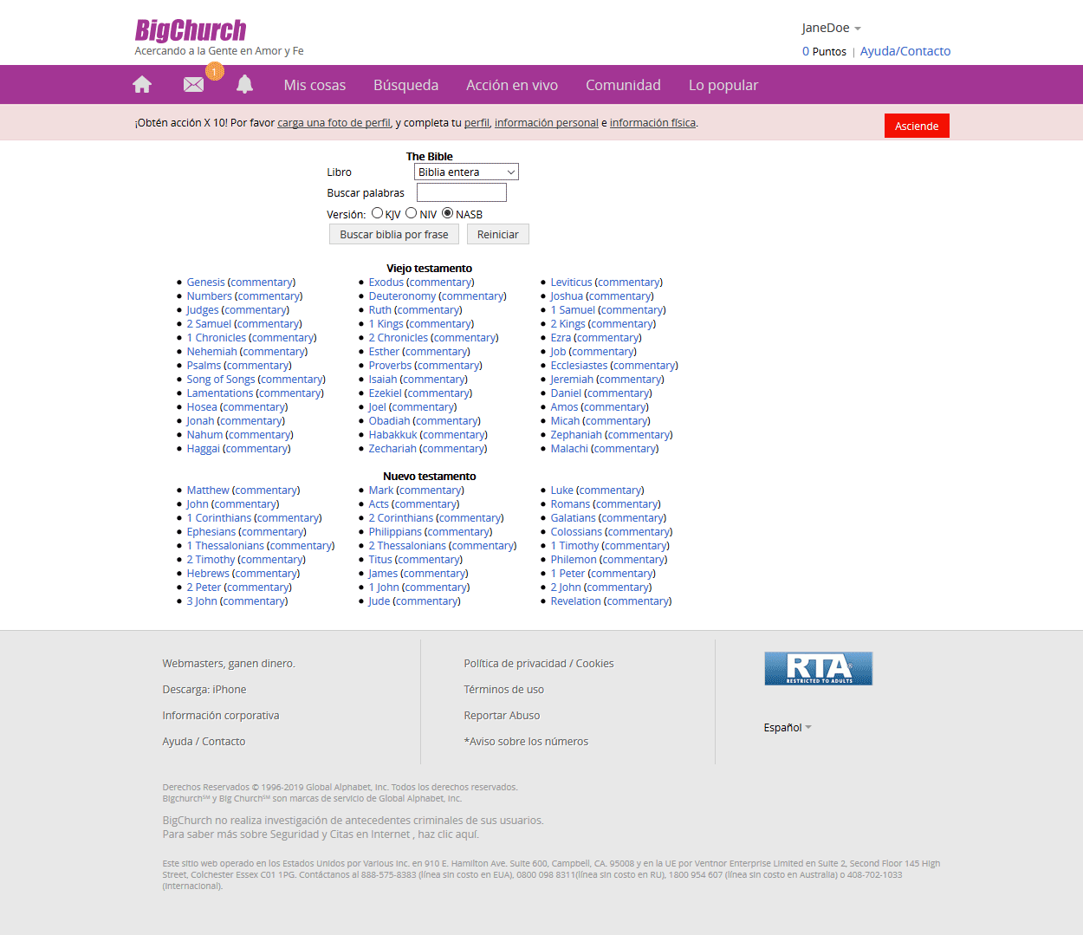Open the Términos de uso link
Screen dimensions: 1083x935
click(504, 690)
